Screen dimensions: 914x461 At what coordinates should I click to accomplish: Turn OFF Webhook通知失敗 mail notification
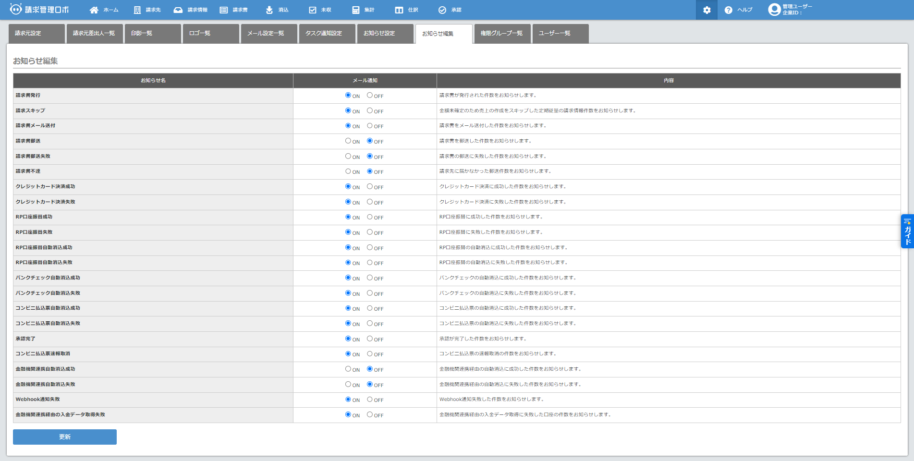(x=370, y=400)
